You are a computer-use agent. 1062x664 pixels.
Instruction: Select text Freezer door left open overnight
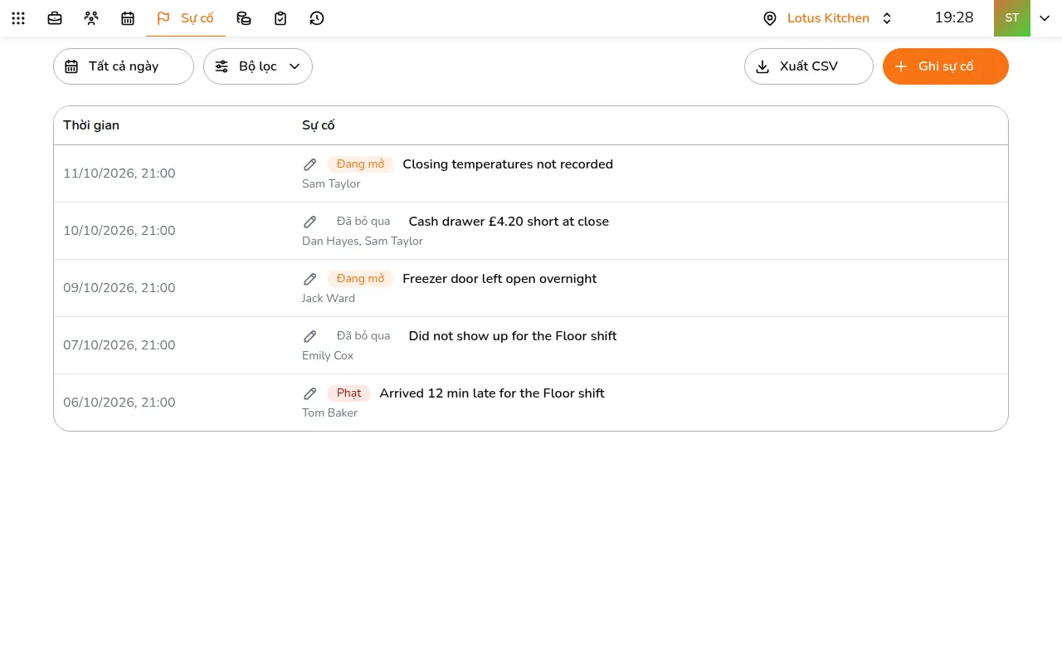click(499, 279)
